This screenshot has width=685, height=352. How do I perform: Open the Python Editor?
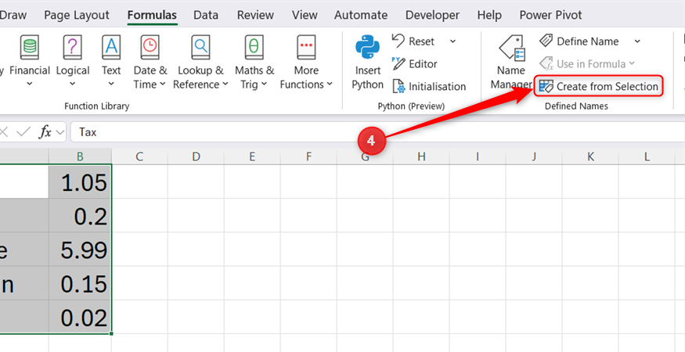pyautogui.click(x=415, y=64)
